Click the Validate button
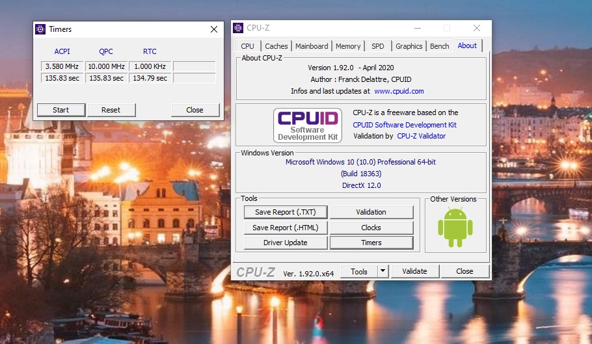The width and height of the screenshot is (592, 344). click(414, 271)
